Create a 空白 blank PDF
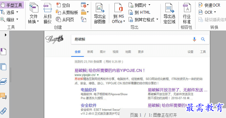 (63, 5)
